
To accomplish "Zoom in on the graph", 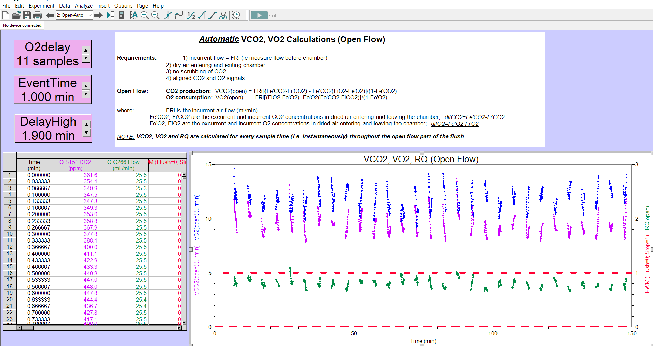I will [145, 15].
